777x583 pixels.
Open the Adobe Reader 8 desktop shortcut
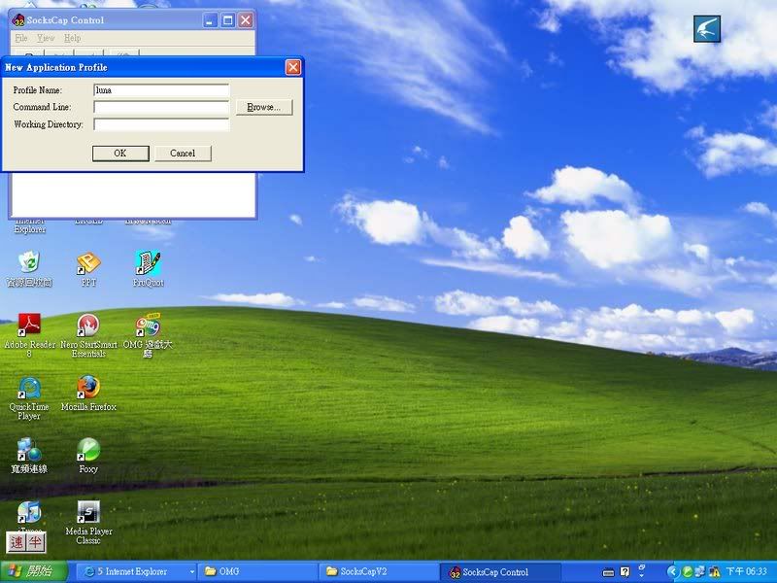29,326
